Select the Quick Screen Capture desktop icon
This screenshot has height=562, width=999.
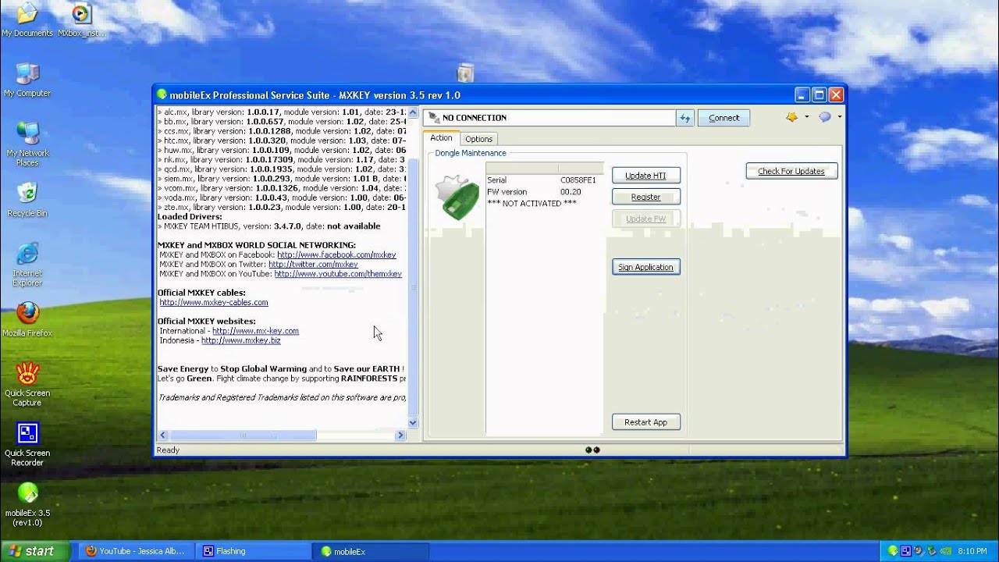(27, 384)
